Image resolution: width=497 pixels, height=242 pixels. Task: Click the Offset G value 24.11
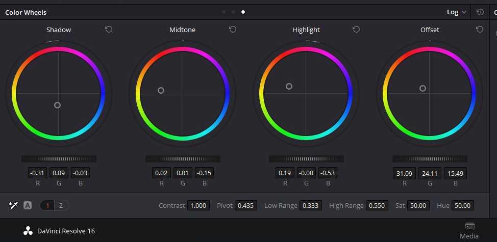pyautogui.click(x=430, y=173)
